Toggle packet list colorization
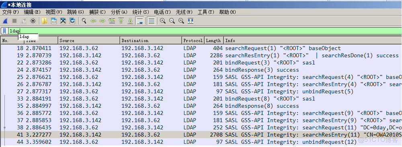This screenshot has width=402, height=147. click(152, 21)
